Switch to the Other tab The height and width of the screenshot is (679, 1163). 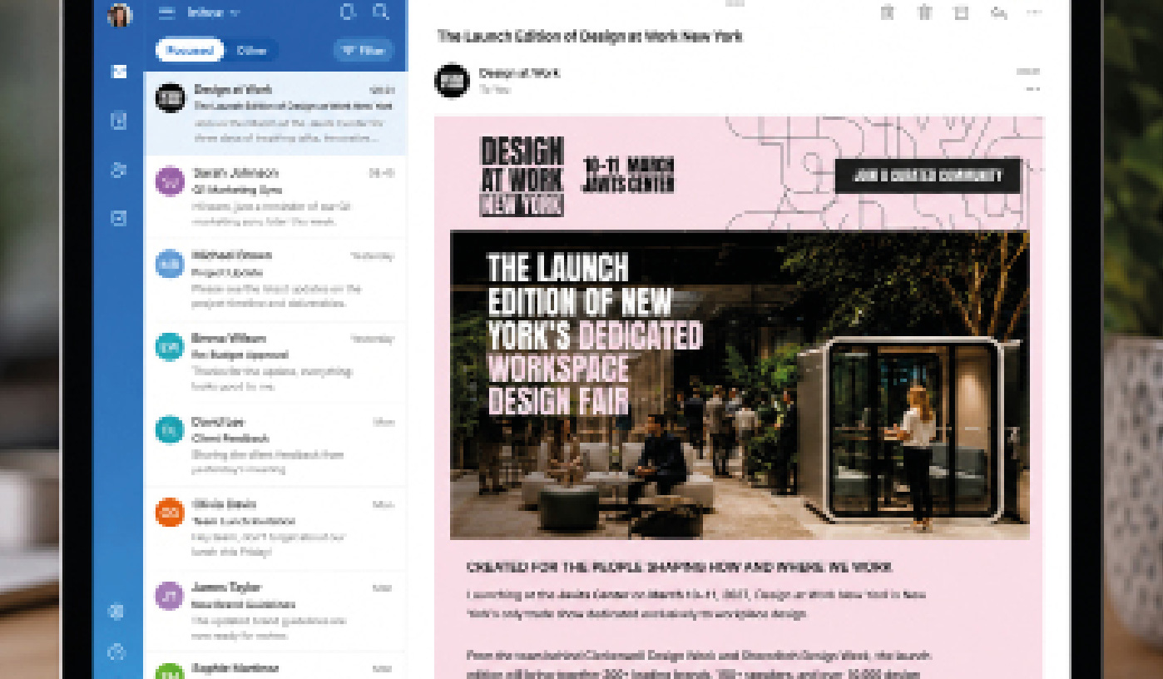click(251, 50)
